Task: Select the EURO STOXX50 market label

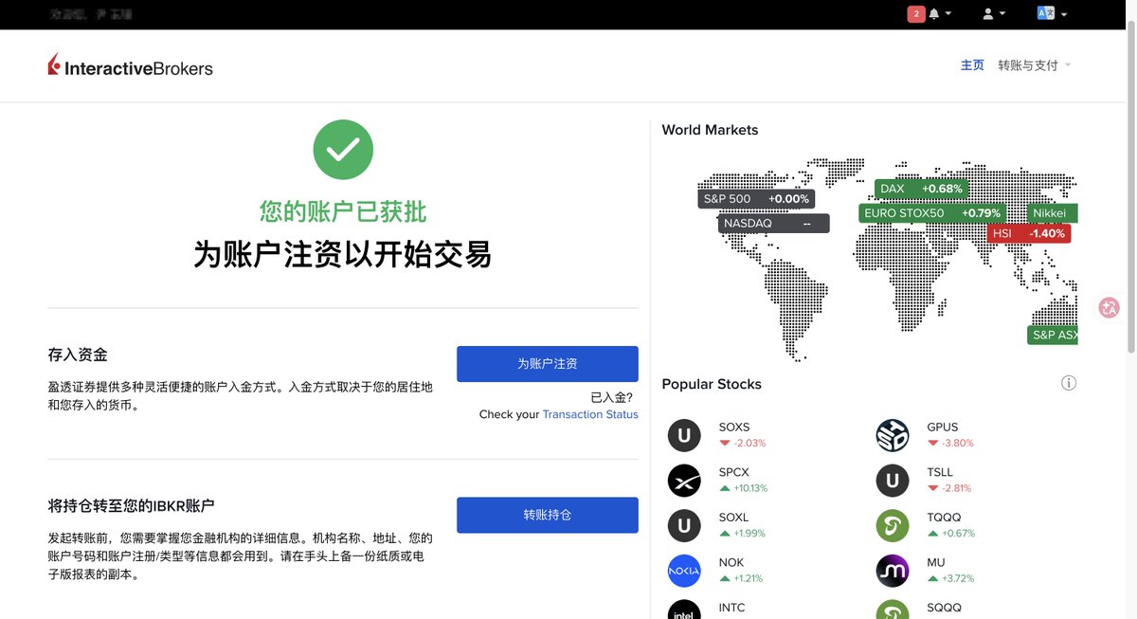Action: click(932, 213)
